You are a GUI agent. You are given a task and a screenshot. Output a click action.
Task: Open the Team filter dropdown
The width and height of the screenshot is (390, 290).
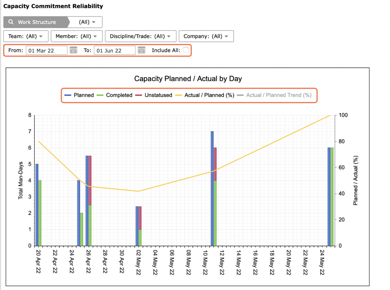pyautogui.click(x=26, y=36)
